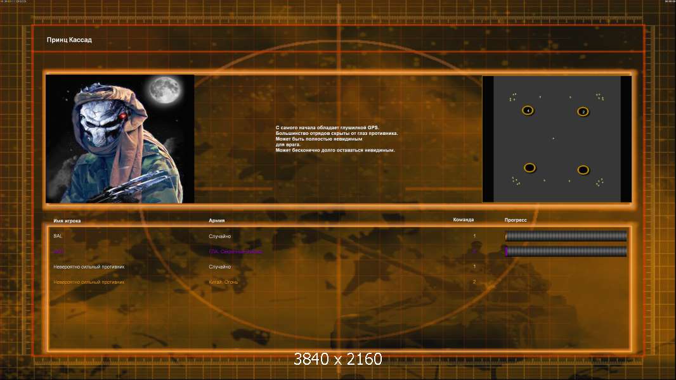This screenshot has width=676, height=380.
Task: Click the purple player's loading progress bar
Action: pyautogui.click(x=566, y=251)
